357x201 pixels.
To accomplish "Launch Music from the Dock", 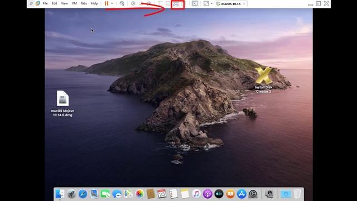I will pos(196,194).
